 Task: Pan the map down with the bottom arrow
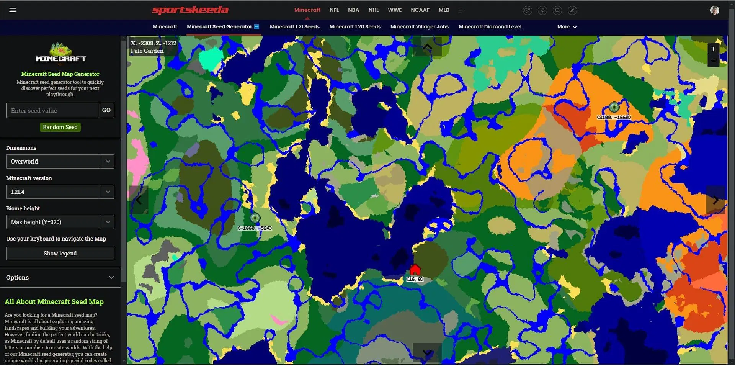coord(427,352)
